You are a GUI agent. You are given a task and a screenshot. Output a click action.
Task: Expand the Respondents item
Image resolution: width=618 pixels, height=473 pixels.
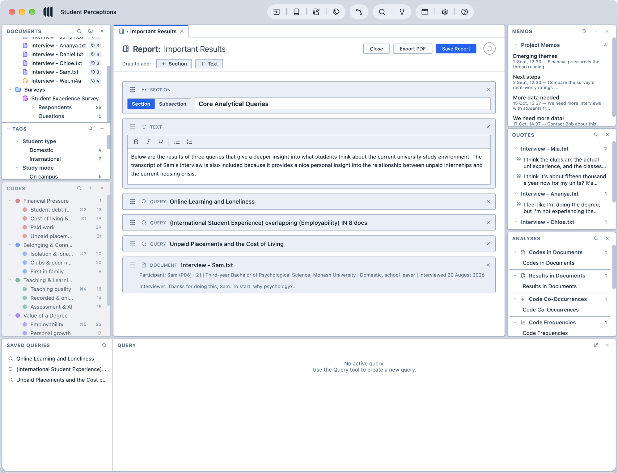pyautogui.click(x=33, y=107)
